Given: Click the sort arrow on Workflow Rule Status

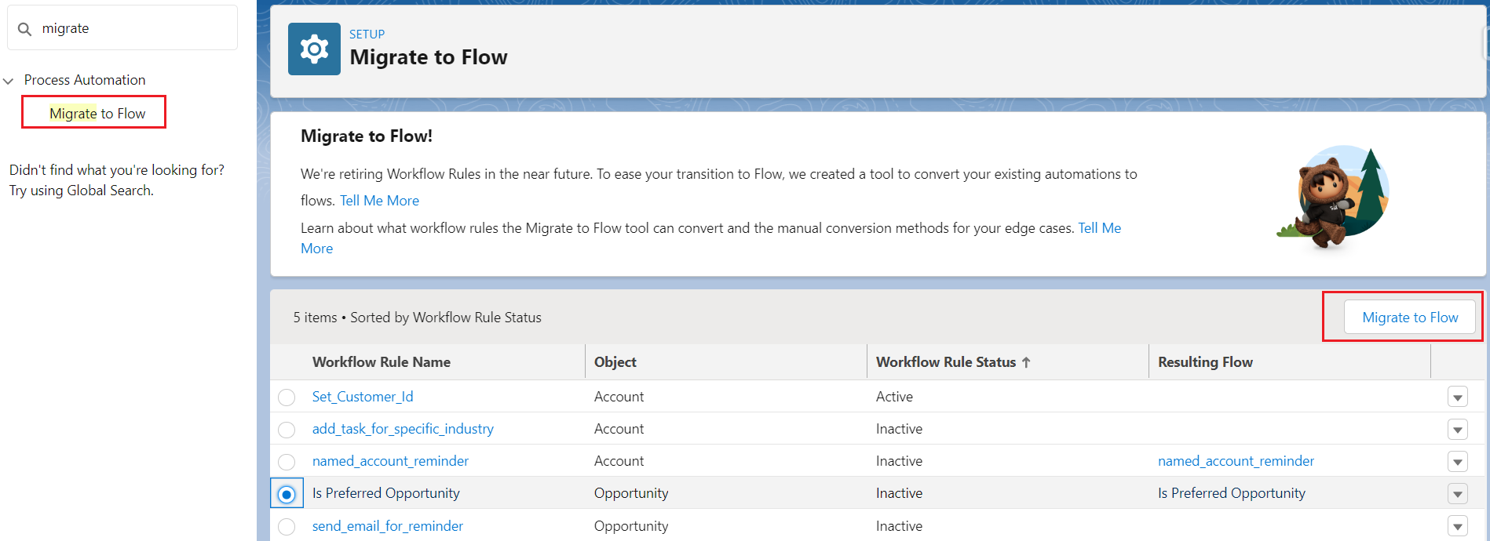Looking at the screenshot, I should tap(1026, 362).
